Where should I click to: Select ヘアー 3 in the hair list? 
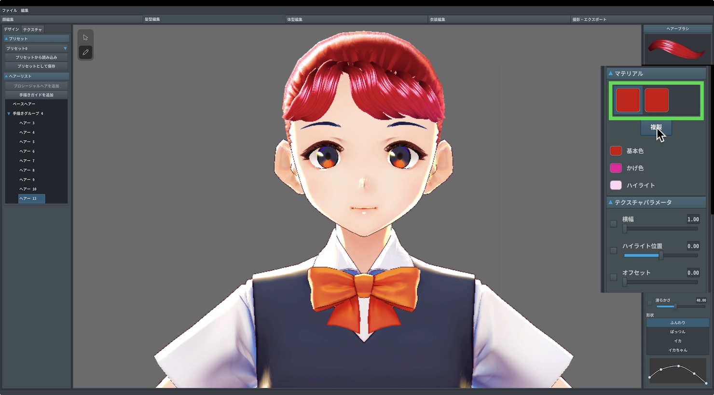27,123
